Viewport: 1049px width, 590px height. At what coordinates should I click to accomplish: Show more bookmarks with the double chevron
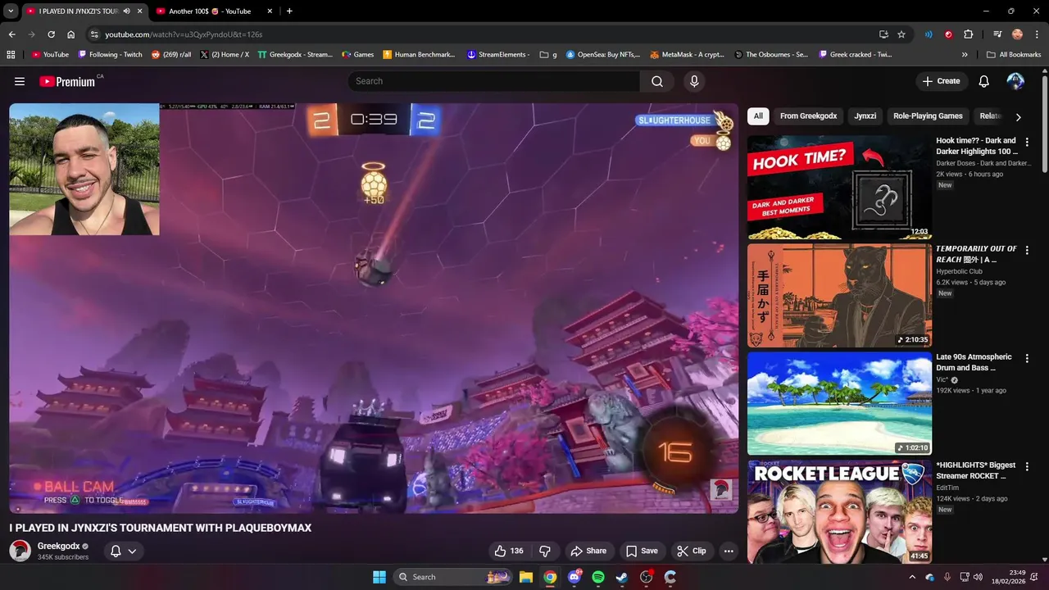(x=965, y=55)
